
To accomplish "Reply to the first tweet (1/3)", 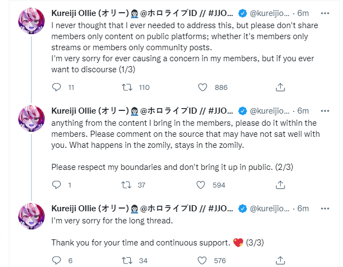I will (56, 87).
